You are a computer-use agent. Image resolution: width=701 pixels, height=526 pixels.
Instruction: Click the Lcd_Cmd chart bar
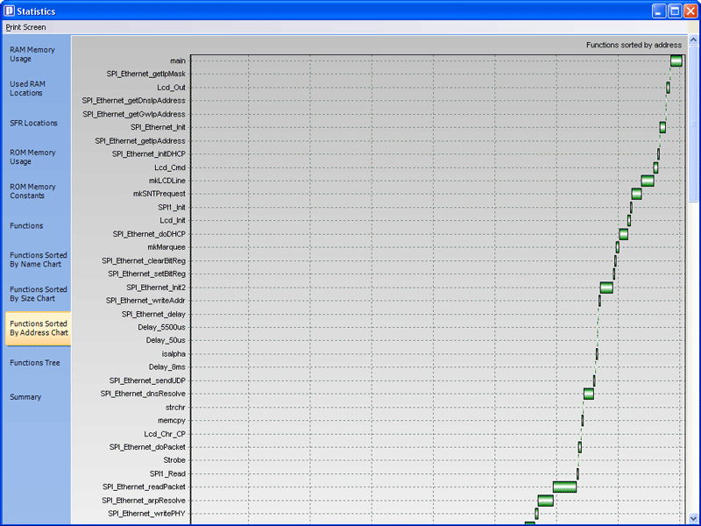pyautogui.click(x=655, y=167)
